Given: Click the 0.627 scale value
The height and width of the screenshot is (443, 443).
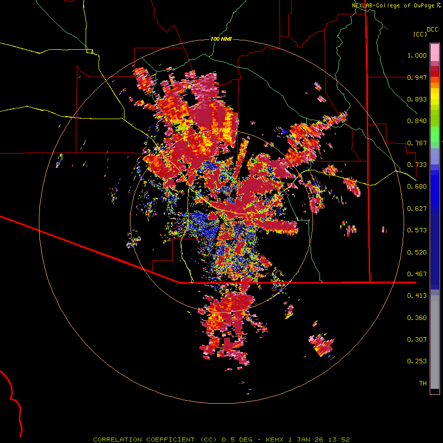Looking at the screenshot, I should coord(417,209).
